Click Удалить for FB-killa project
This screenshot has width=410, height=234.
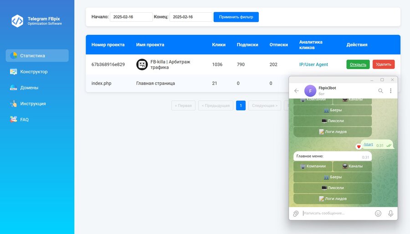click(x=384, y=65)
